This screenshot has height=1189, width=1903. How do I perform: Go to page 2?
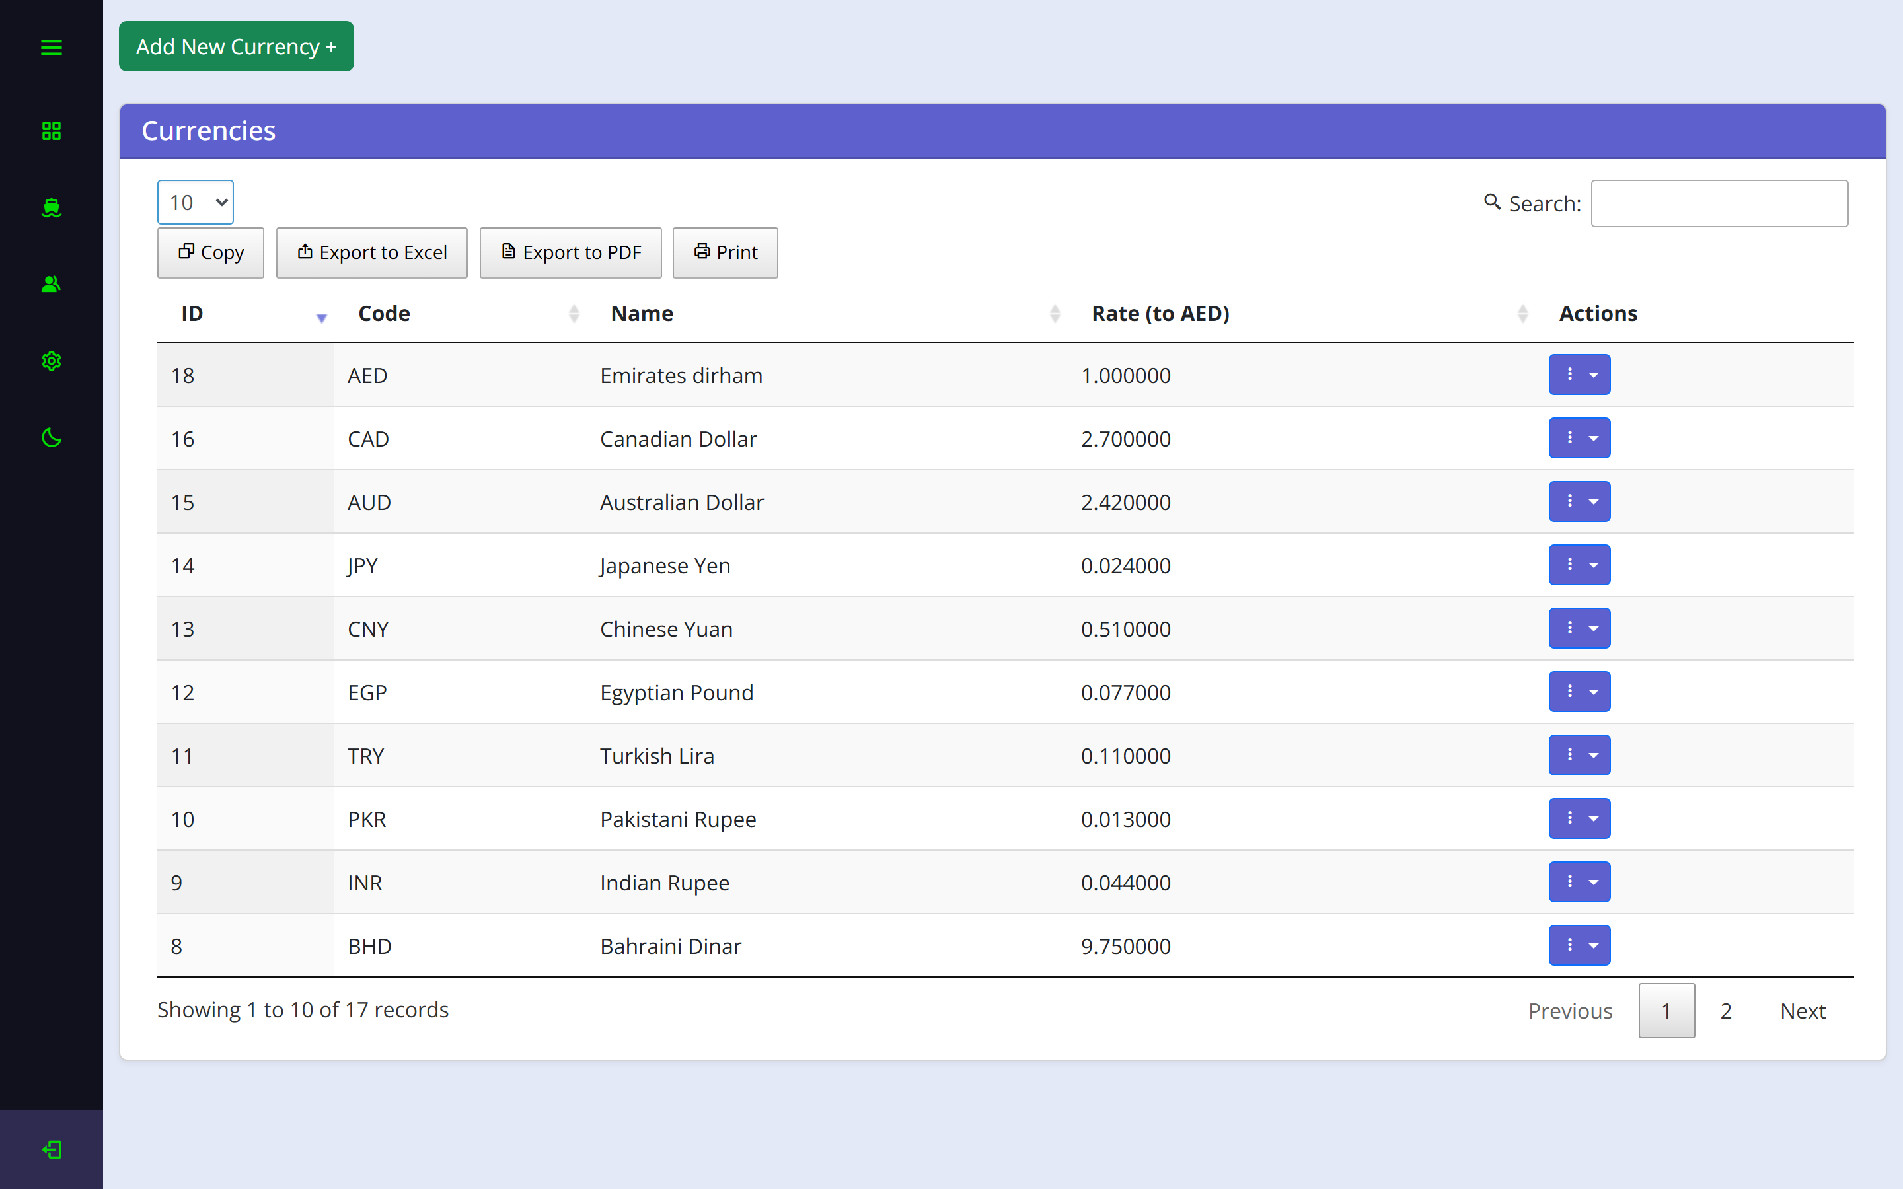click(1725, 1011)
